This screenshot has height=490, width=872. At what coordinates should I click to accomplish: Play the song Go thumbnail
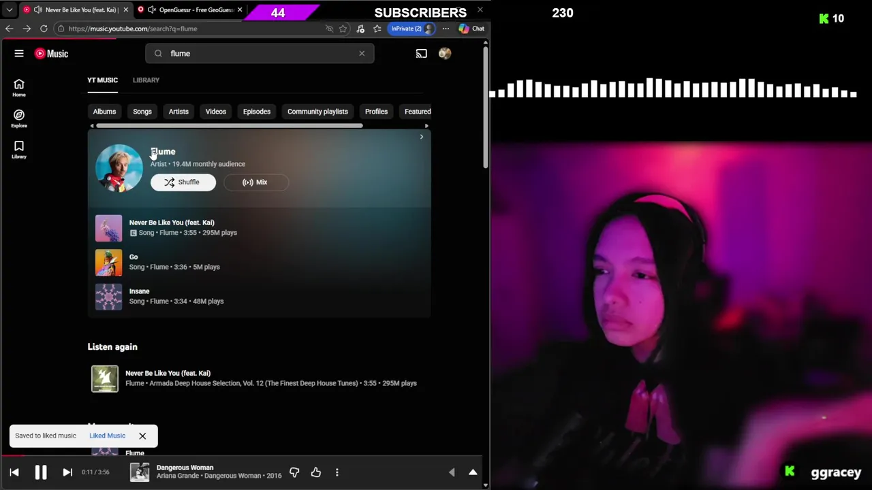click(108, 262)
